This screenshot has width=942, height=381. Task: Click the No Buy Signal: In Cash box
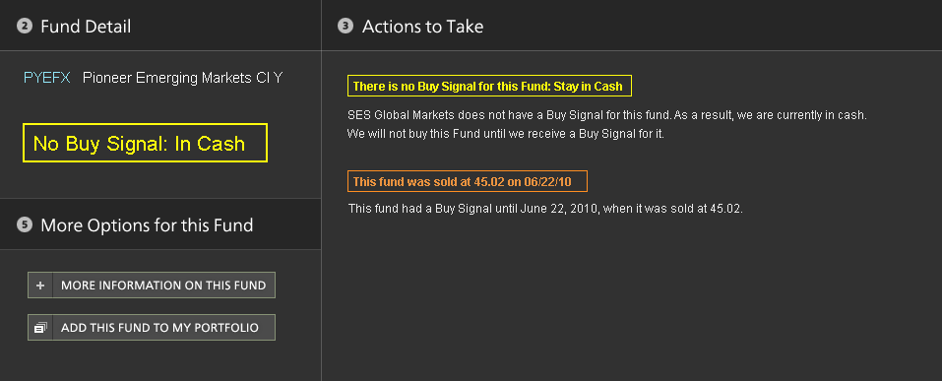tap(145, 143)
